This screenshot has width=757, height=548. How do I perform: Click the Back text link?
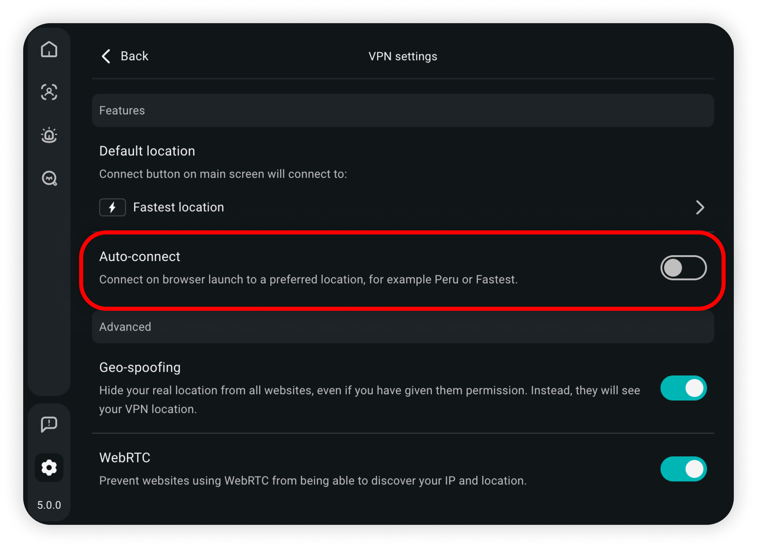coord(134,56)
